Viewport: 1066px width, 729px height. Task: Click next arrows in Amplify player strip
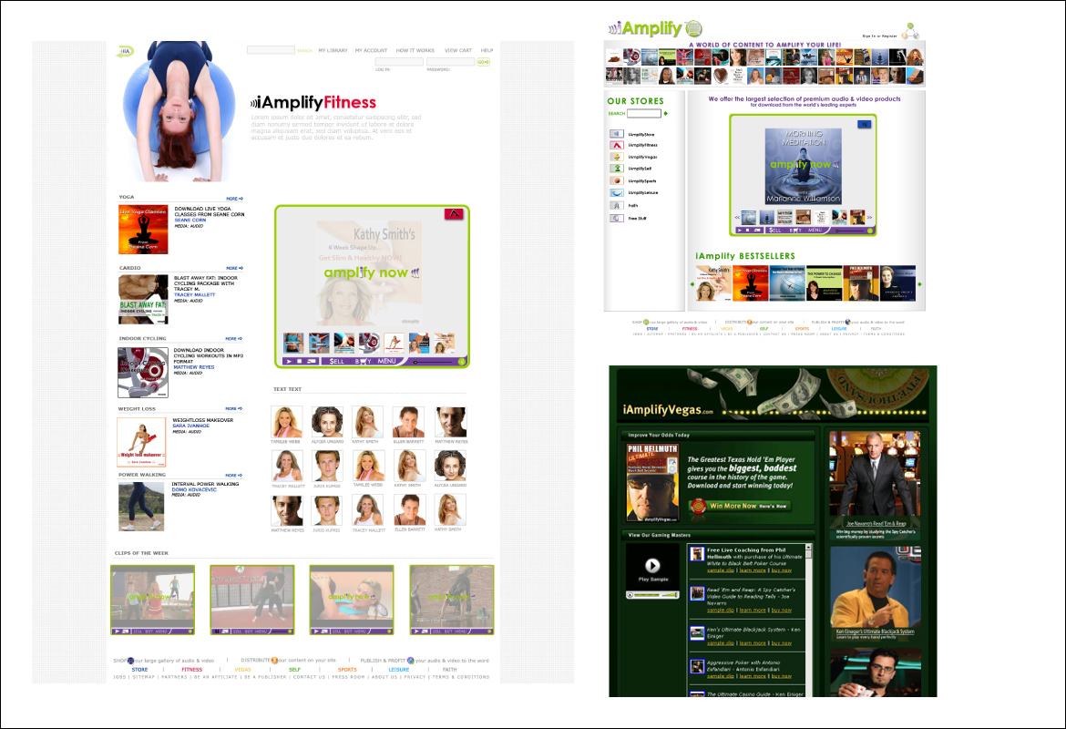pyautogui.click(x=869, y=218)
